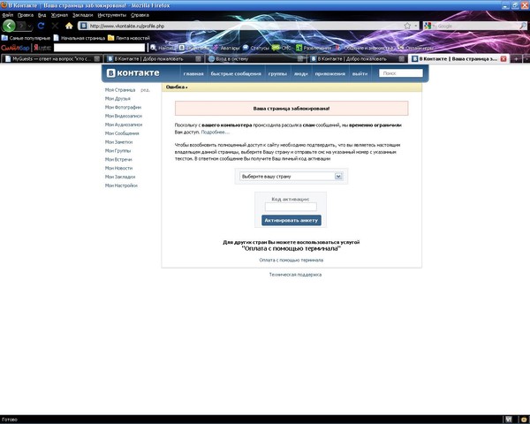530x424 pixels.
Task: Open Мои Сообщения in sidebar
Action: [122, 133]
